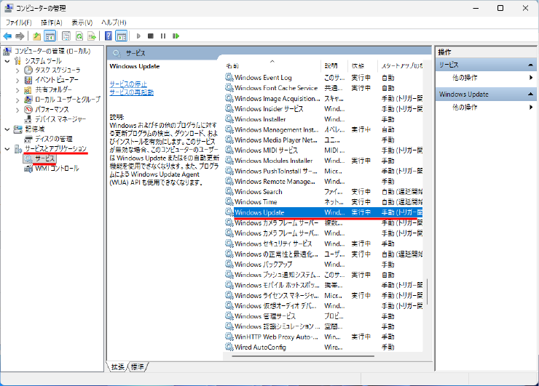The width and height of the screenshot is (539, 386).
Task: Select the Windows Installer service
Action: 324,119
